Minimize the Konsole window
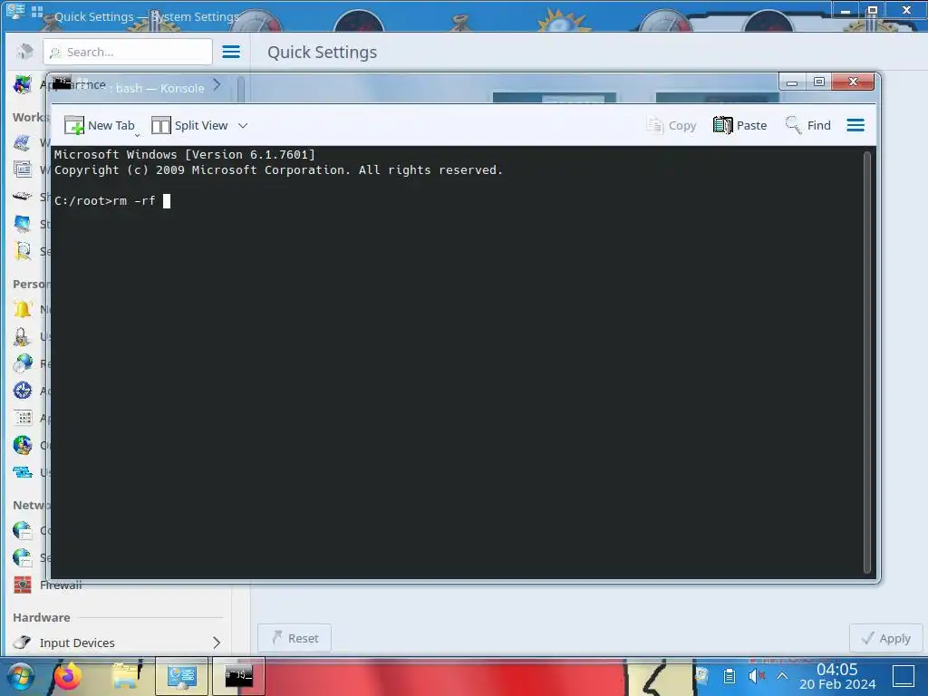 tap(792, 82)
